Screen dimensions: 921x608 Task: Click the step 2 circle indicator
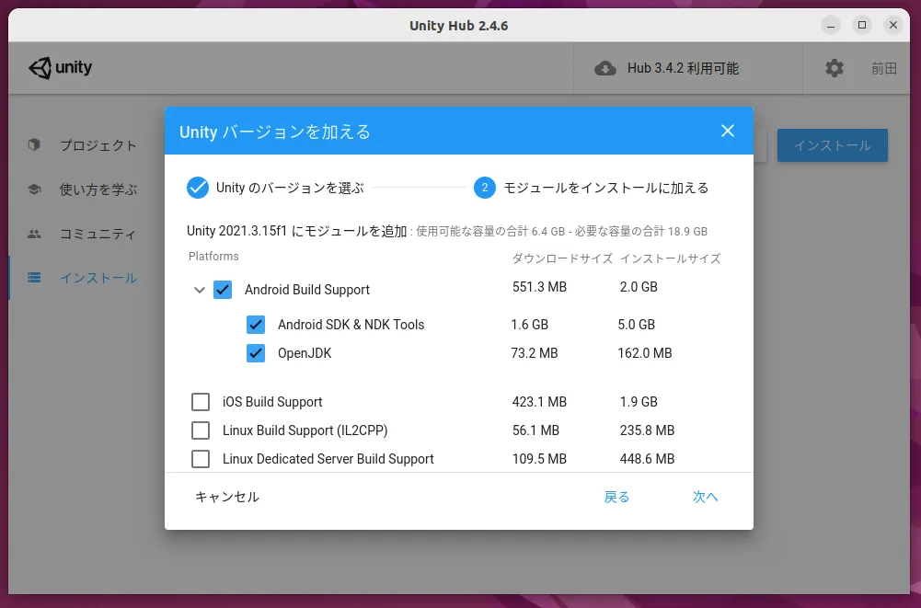click(x=485, y=188)
